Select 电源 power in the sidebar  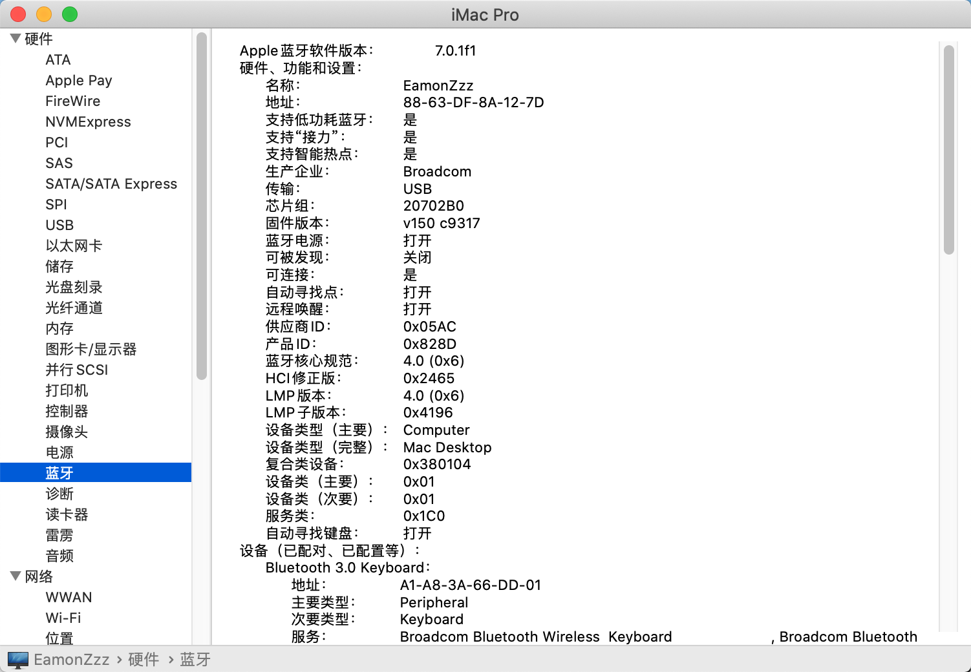59,452
